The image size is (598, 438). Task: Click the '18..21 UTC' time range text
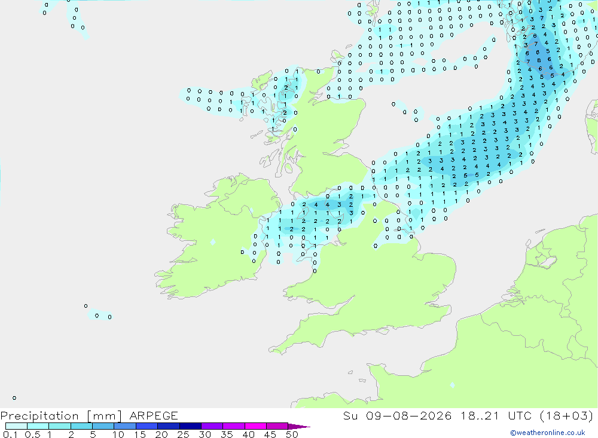(x=496, y=415)
